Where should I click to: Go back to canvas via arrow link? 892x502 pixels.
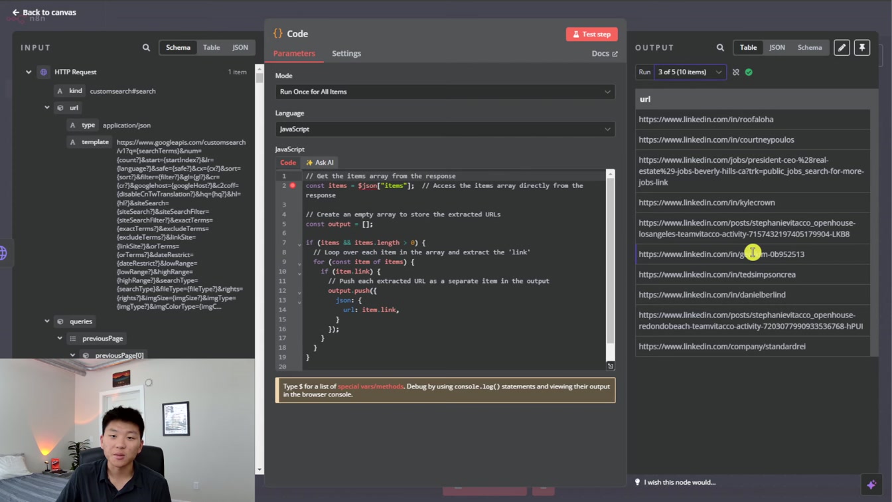44,12
